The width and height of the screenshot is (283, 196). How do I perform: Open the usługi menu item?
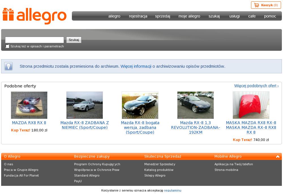[235, 16]
